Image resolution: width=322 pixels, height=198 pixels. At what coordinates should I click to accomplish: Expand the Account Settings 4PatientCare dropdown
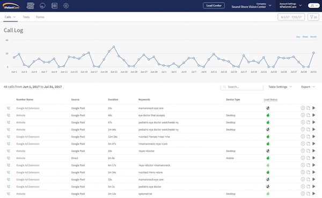[x=290, y=5]
